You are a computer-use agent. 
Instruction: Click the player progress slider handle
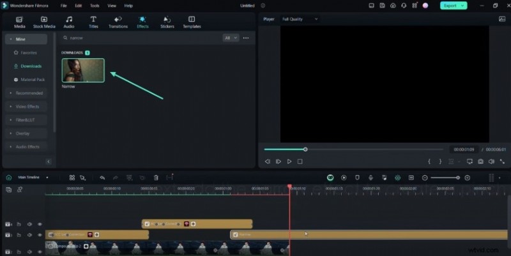tap(305, 149)
